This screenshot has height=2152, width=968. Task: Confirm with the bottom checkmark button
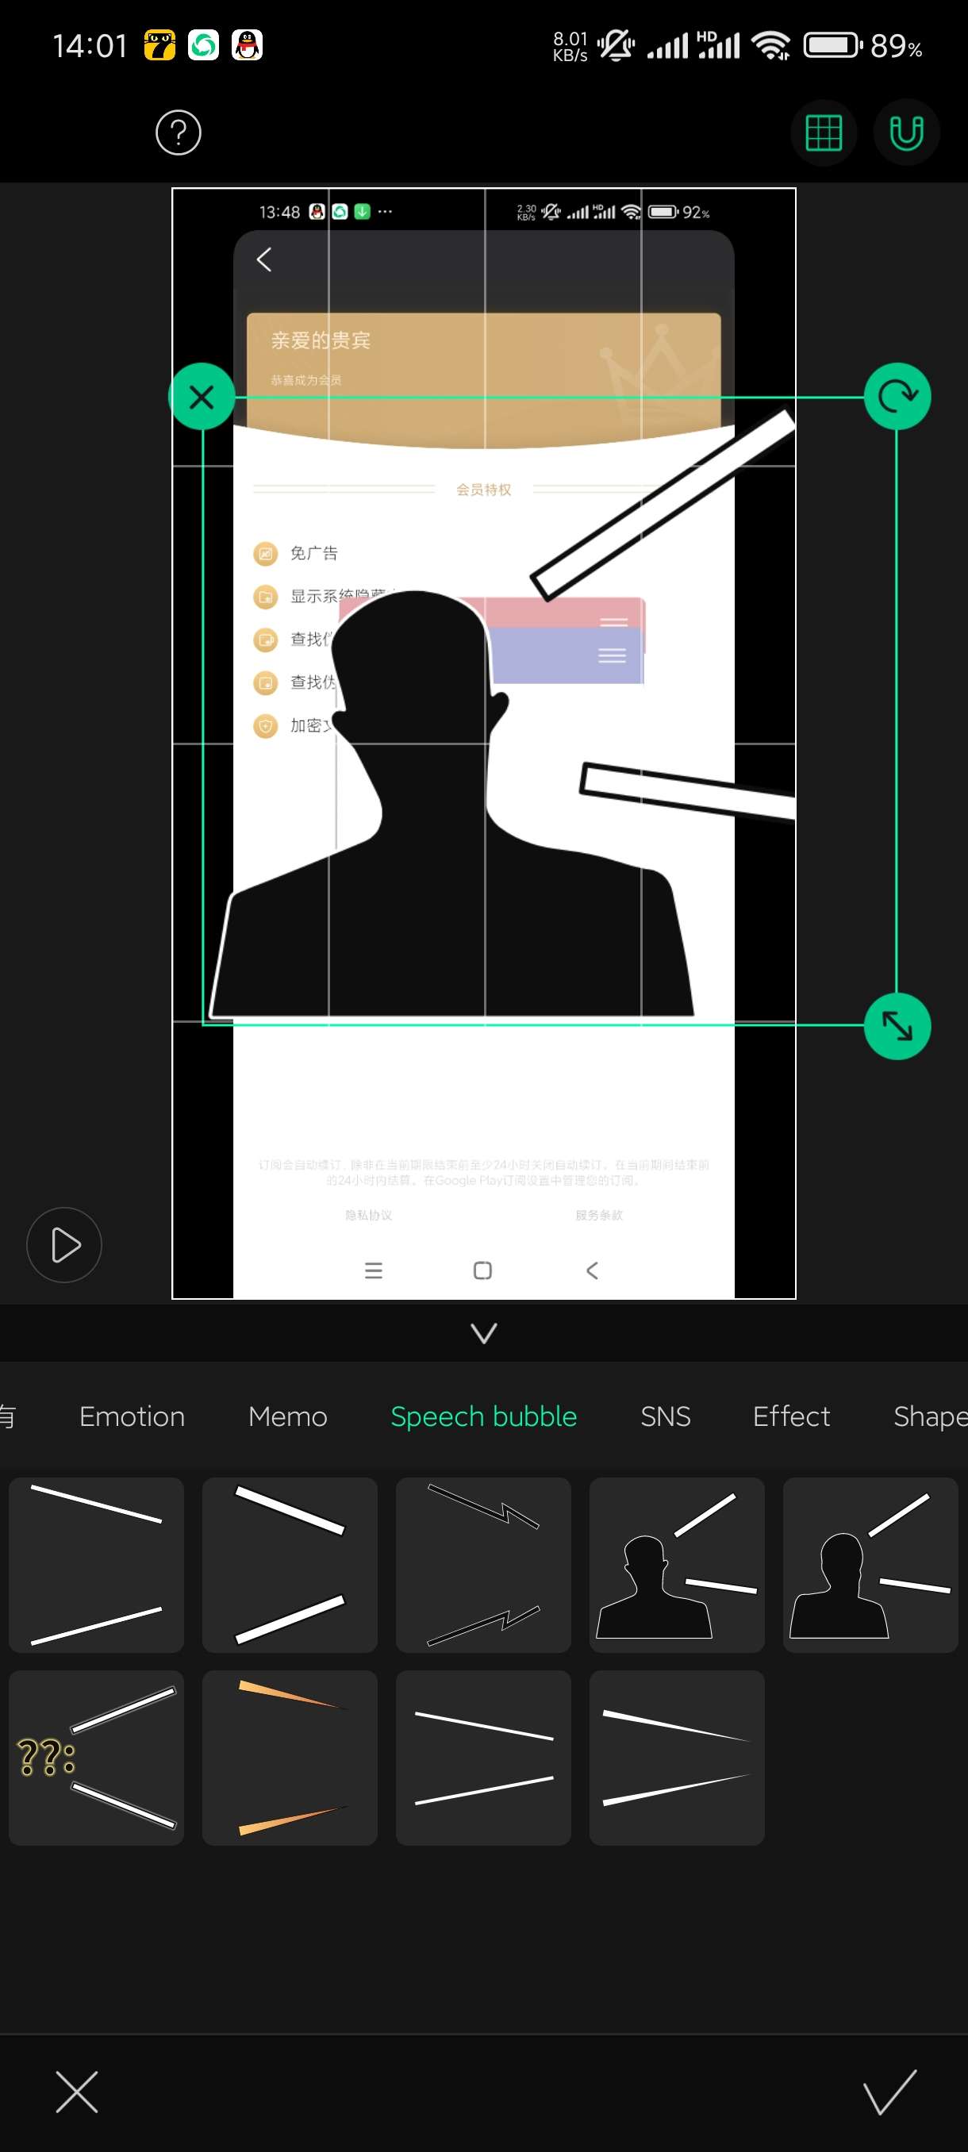[x=889, y=2092]
